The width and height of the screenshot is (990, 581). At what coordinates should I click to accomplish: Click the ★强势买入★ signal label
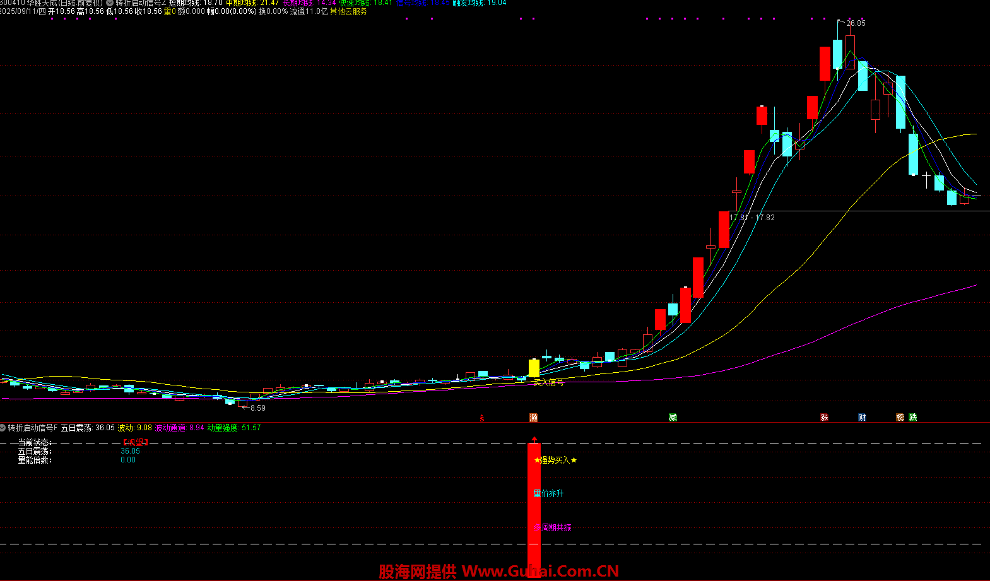[x=555, y=460]
